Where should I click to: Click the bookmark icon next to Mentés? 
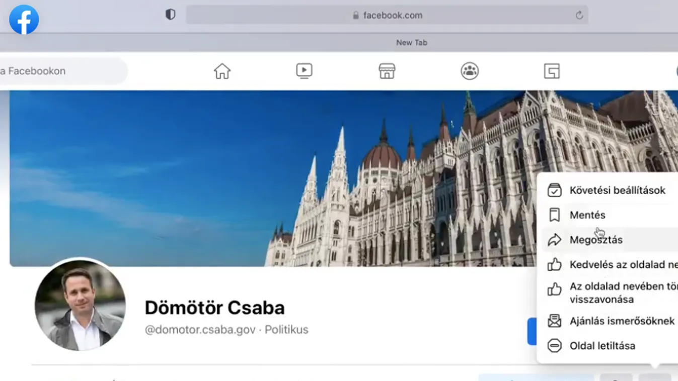pos(555,215)
